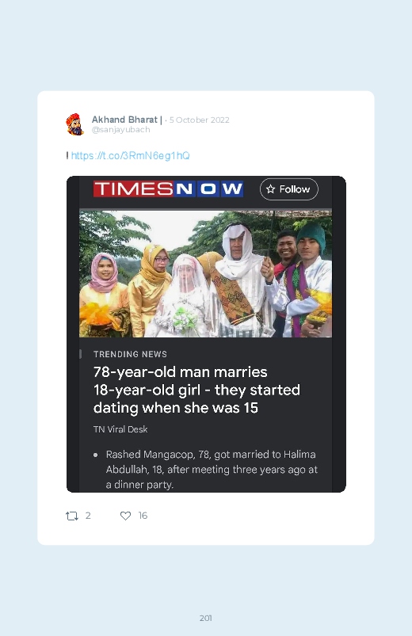Select the Rashed Mangacop summary bullet text
This screenshot has height=636, width=412.
(x=212, y=470)
